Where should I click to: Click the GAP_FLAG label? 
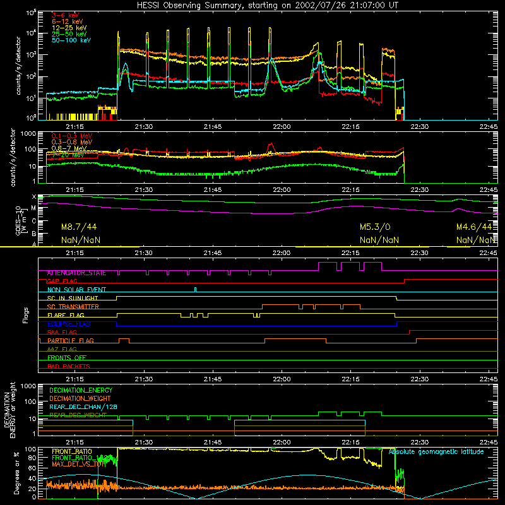coord(62,281)
